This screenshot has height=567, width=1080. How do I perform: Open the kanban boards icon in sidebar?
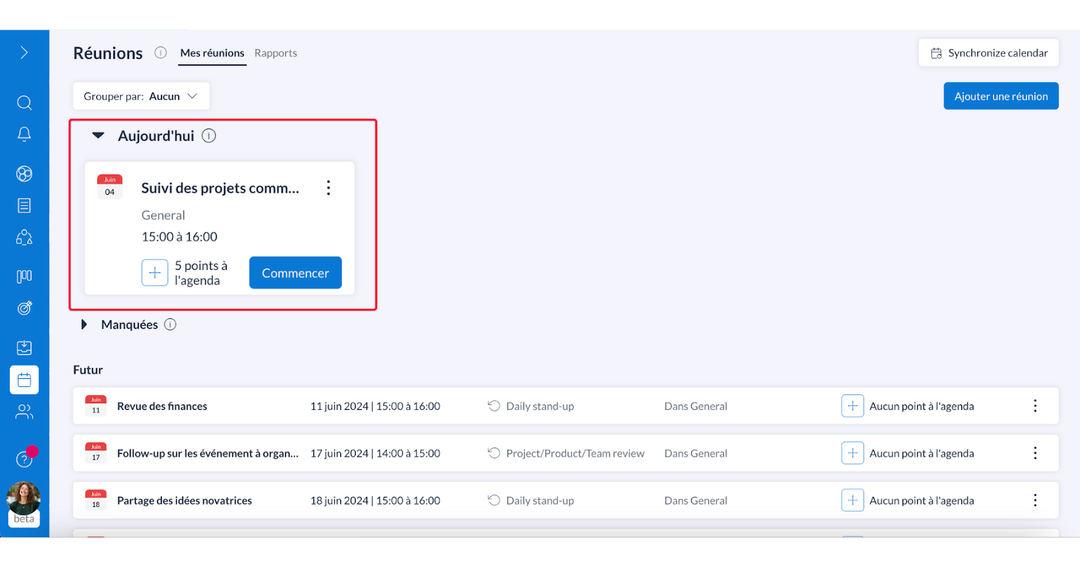click(x=24, y=276)
